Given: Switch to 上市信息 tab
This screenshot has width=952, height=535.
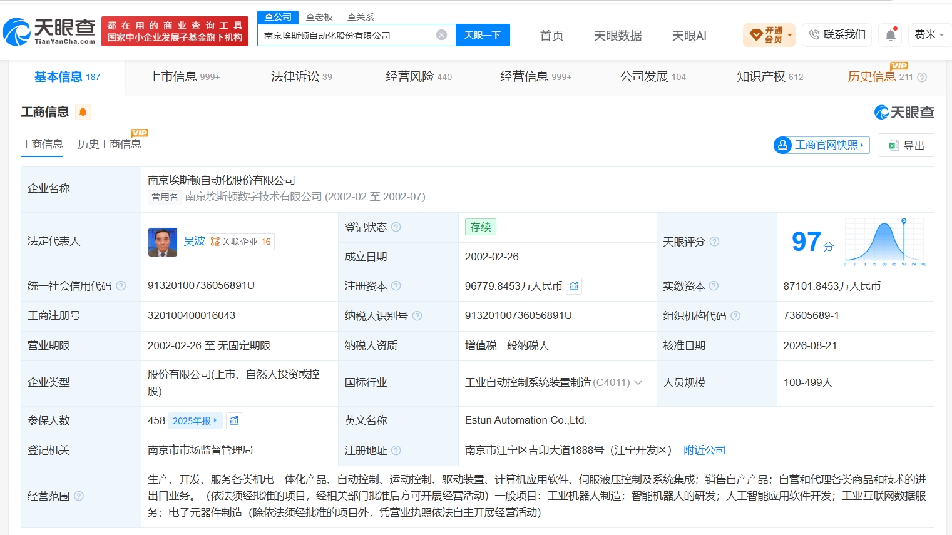Looking at the screenshot, I should tap(185, 77).
